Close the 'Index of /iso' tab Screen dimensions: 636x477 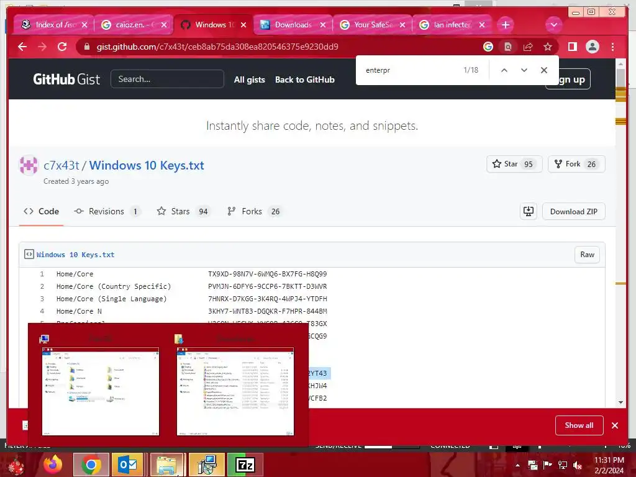tap(84, 25)
